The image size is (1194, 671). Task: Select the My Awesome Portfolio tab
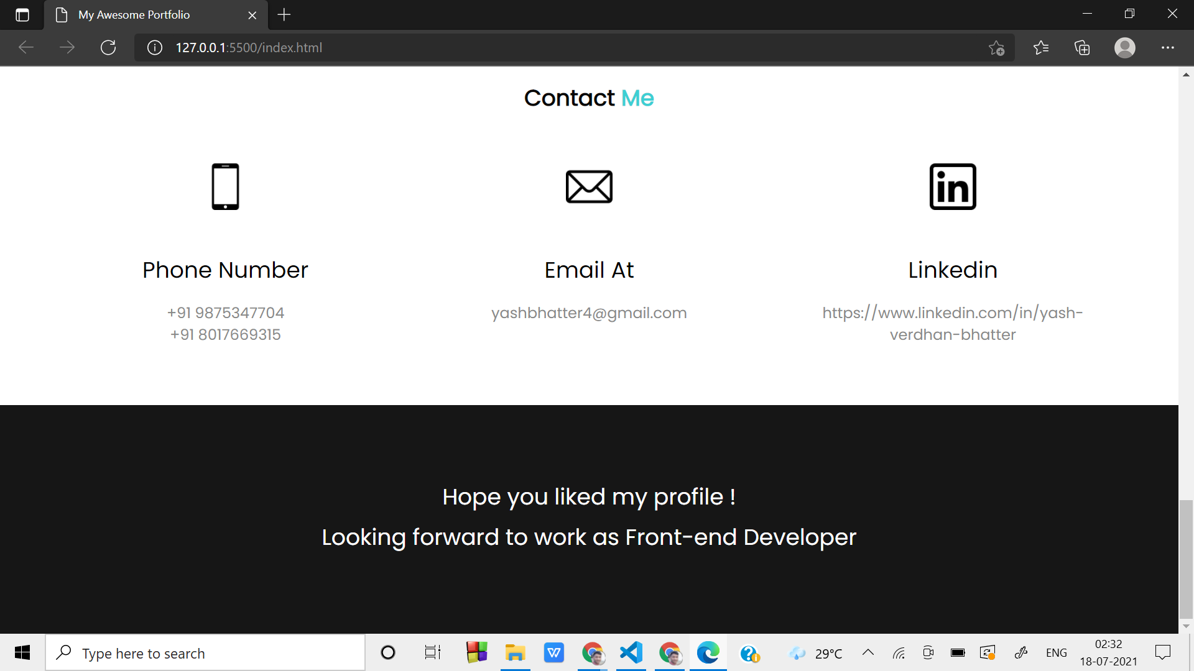pyautogui.click(x=155, y=15)
